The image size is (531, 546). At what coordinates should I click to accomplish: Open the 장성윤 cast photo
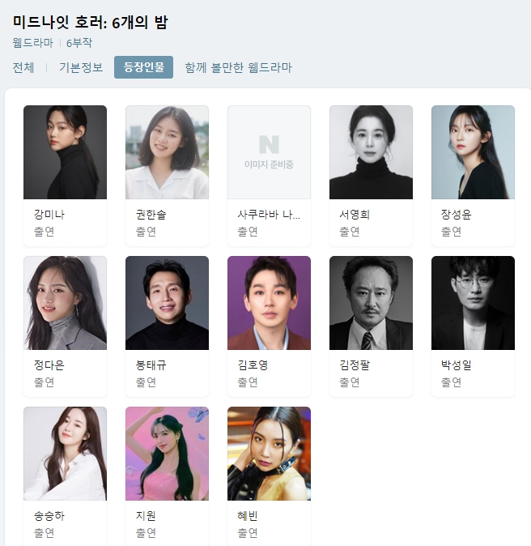473,152
